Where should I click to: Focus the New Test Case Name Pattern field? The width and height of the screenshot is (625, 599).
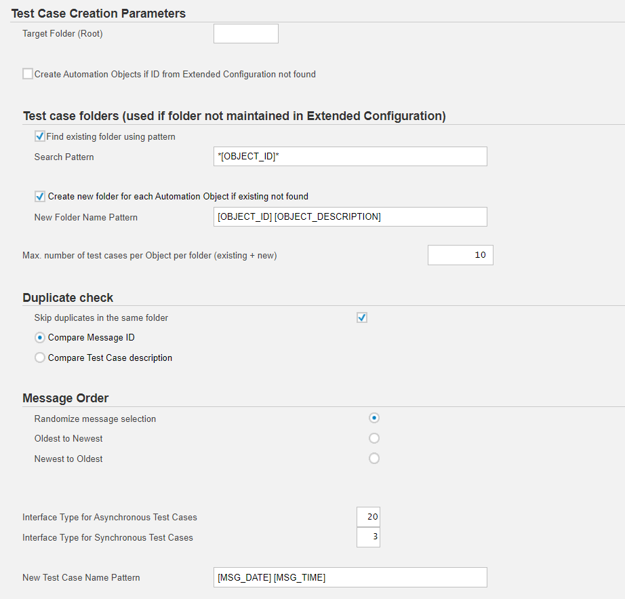(350, 577)
